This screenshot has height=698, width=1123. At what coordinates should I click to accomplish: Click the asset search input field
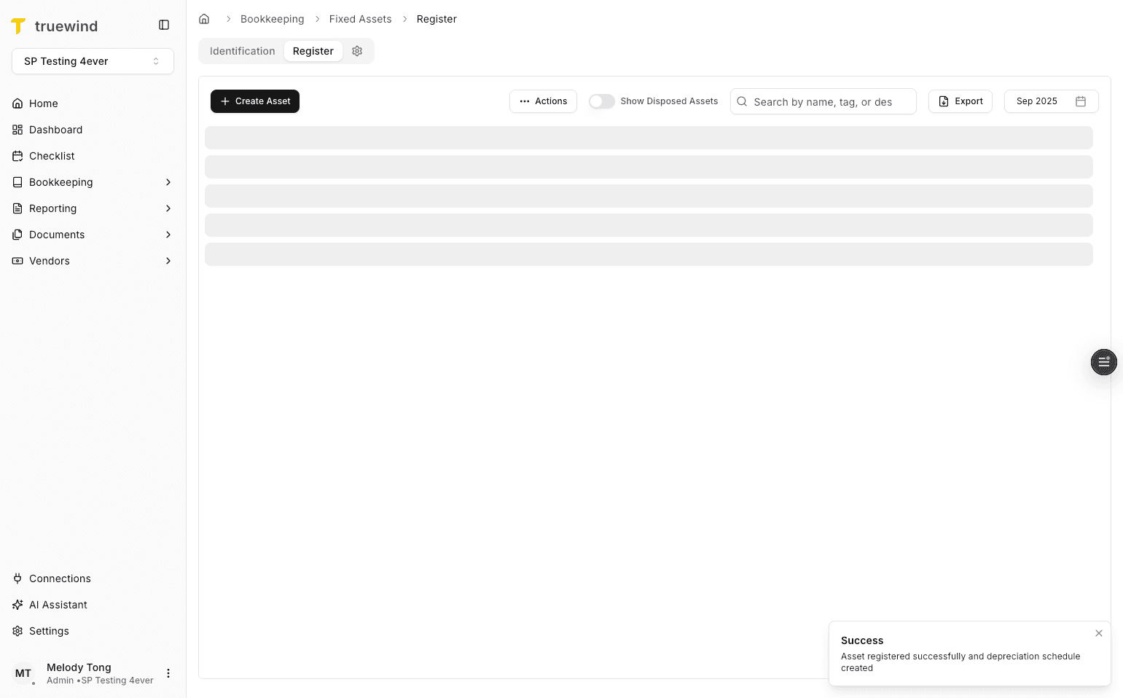[x=823, y=101]
